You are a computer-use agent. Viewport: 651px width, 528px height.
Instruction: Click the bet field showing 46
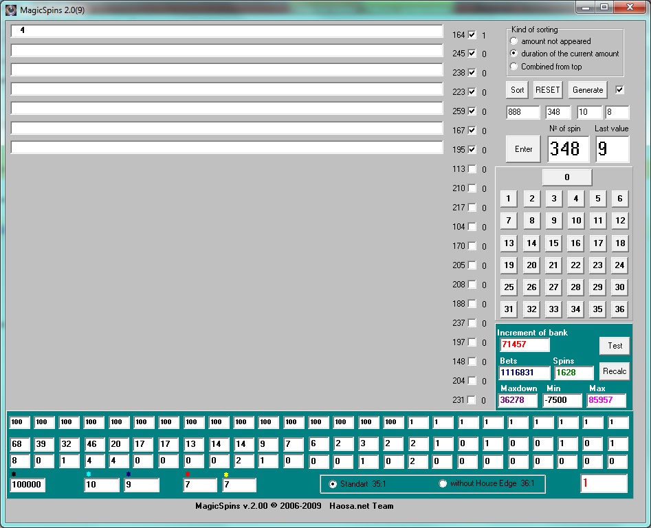[93, 443]
